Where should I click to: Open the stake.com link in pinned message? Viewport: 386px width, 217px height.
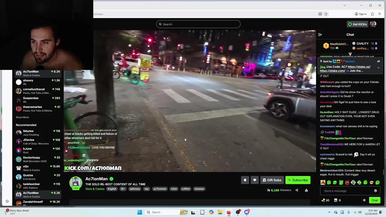(332, 71)
